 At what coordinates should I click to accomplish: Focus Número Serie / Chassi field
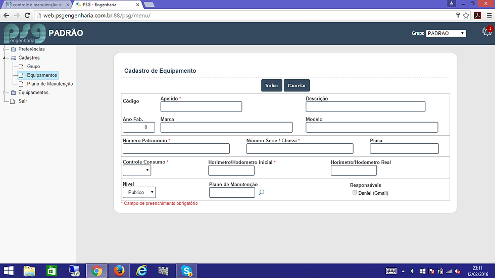click(x=300, y=148)
